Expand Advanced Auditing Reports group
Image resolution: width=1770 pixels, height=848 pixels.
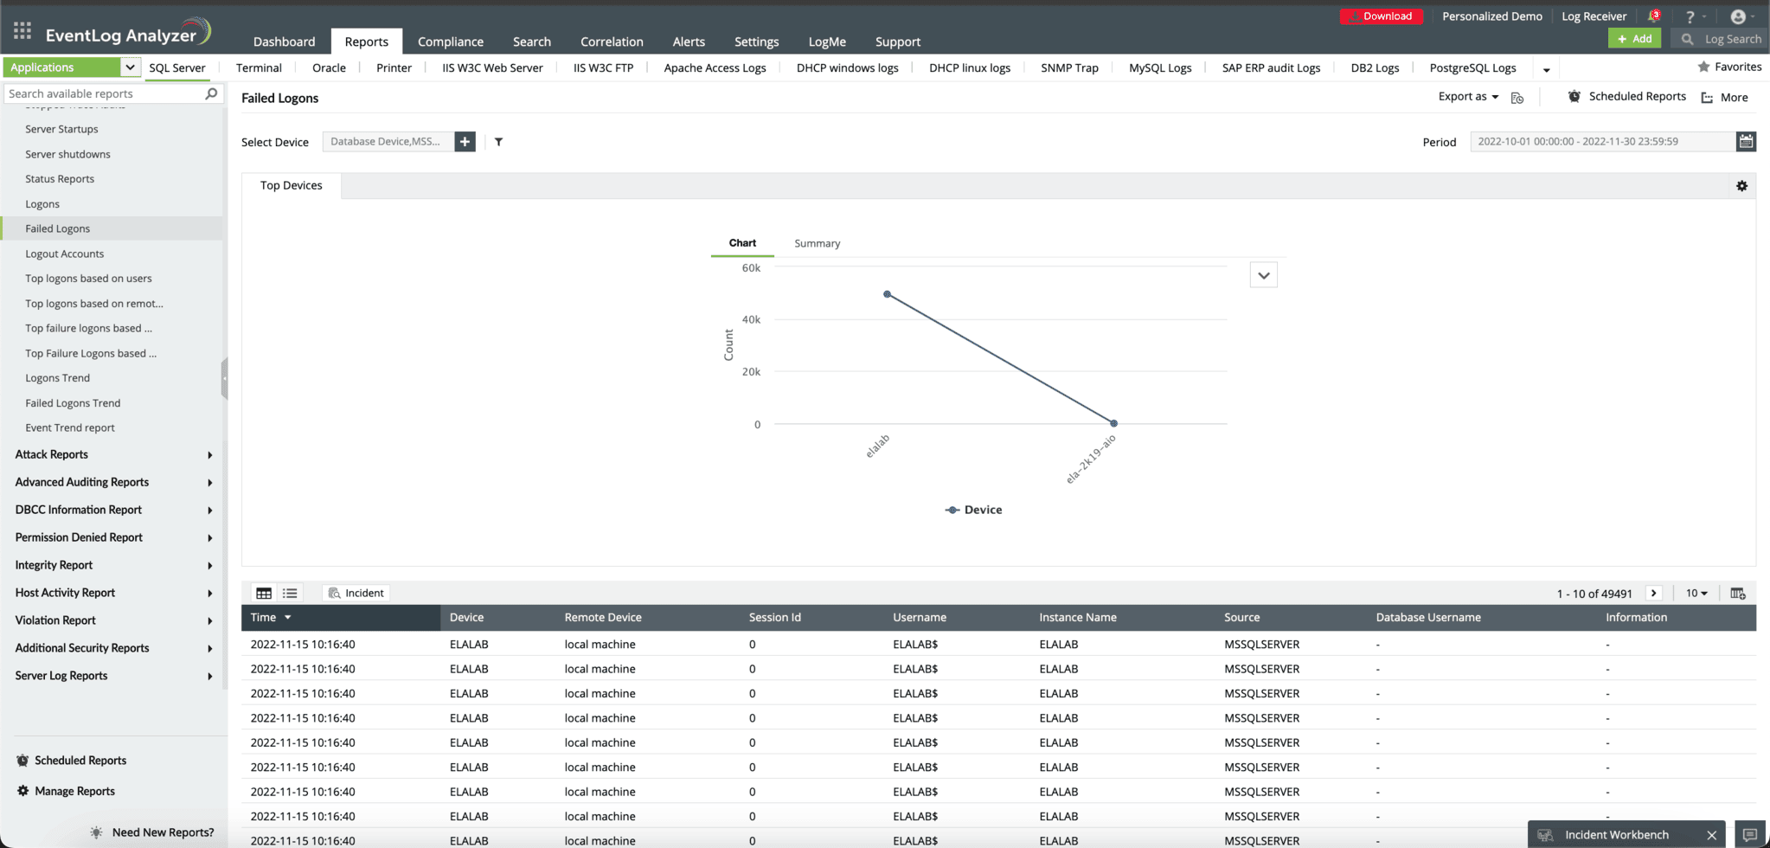point(112,482)
